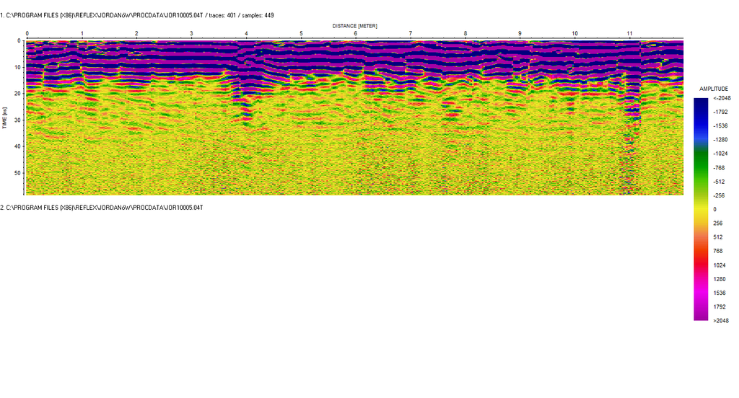Image resolution: width=739 pixels, height=398 pixels.
Task: Pick the yellow 0 amplitude color on scale
Action: (x=701, y=209)
